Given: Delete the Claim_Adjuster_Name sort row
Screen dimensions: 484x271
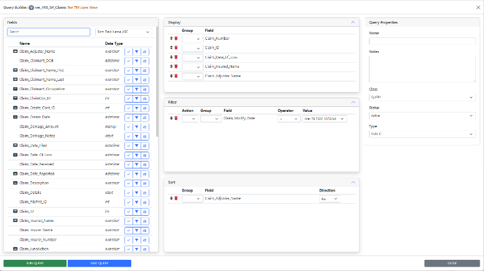Looking at the screenshot, I should pos(176,198).
